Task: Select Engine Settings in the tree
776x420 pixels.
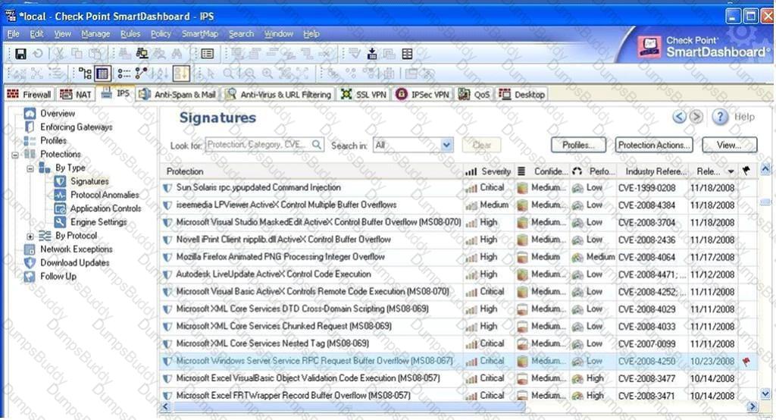Action: click(99, 222)
